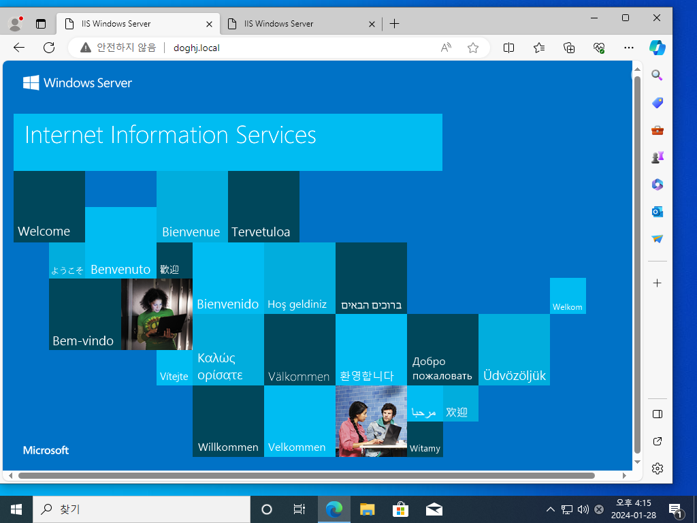The height and width of the screenshot is (523, 697).
Task: Open Settings and more ellipsis menu
Action: pyautogui.click(x=628, y=48)
